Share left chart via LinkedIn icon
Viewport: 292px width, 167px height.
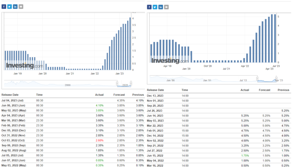click(x=15, y=7)
